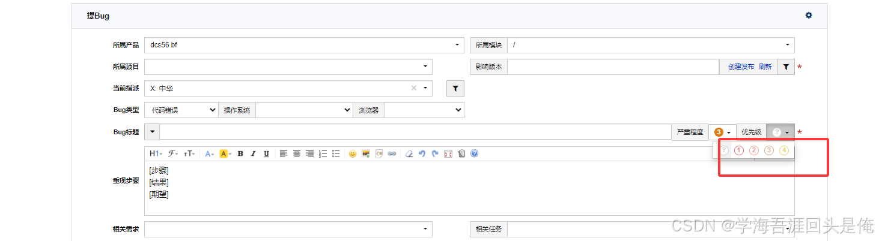Click into the 影响版本 input field
This screenshot has height=241, width=876.
(x=613, y=67)
